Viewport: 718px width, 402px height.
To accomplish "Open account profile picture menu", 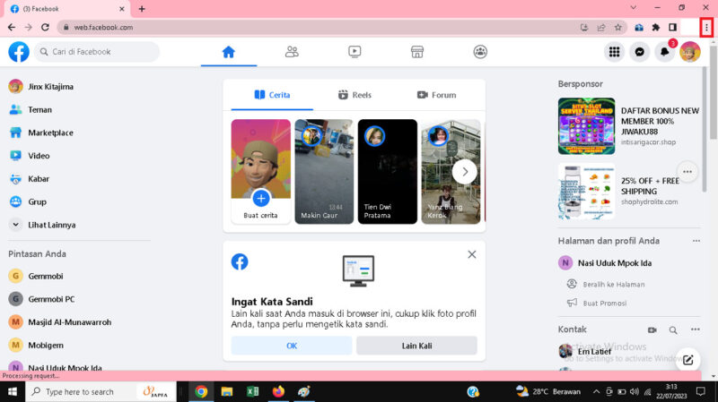I will click(690, 52).
